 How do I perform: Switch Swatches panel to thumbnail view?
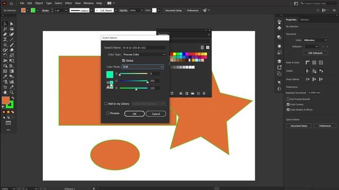pyautogui.click(x=208, y=47)
